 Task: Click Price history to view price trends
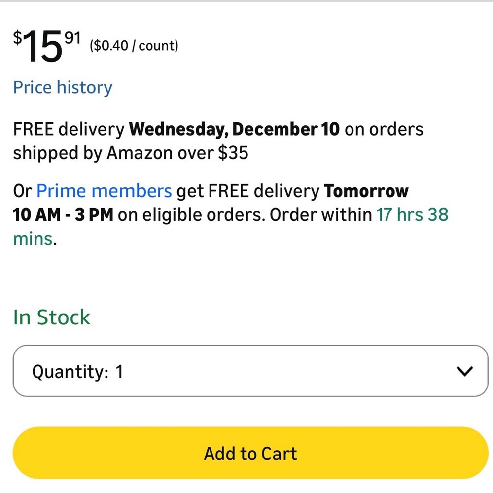pos(62,87)
